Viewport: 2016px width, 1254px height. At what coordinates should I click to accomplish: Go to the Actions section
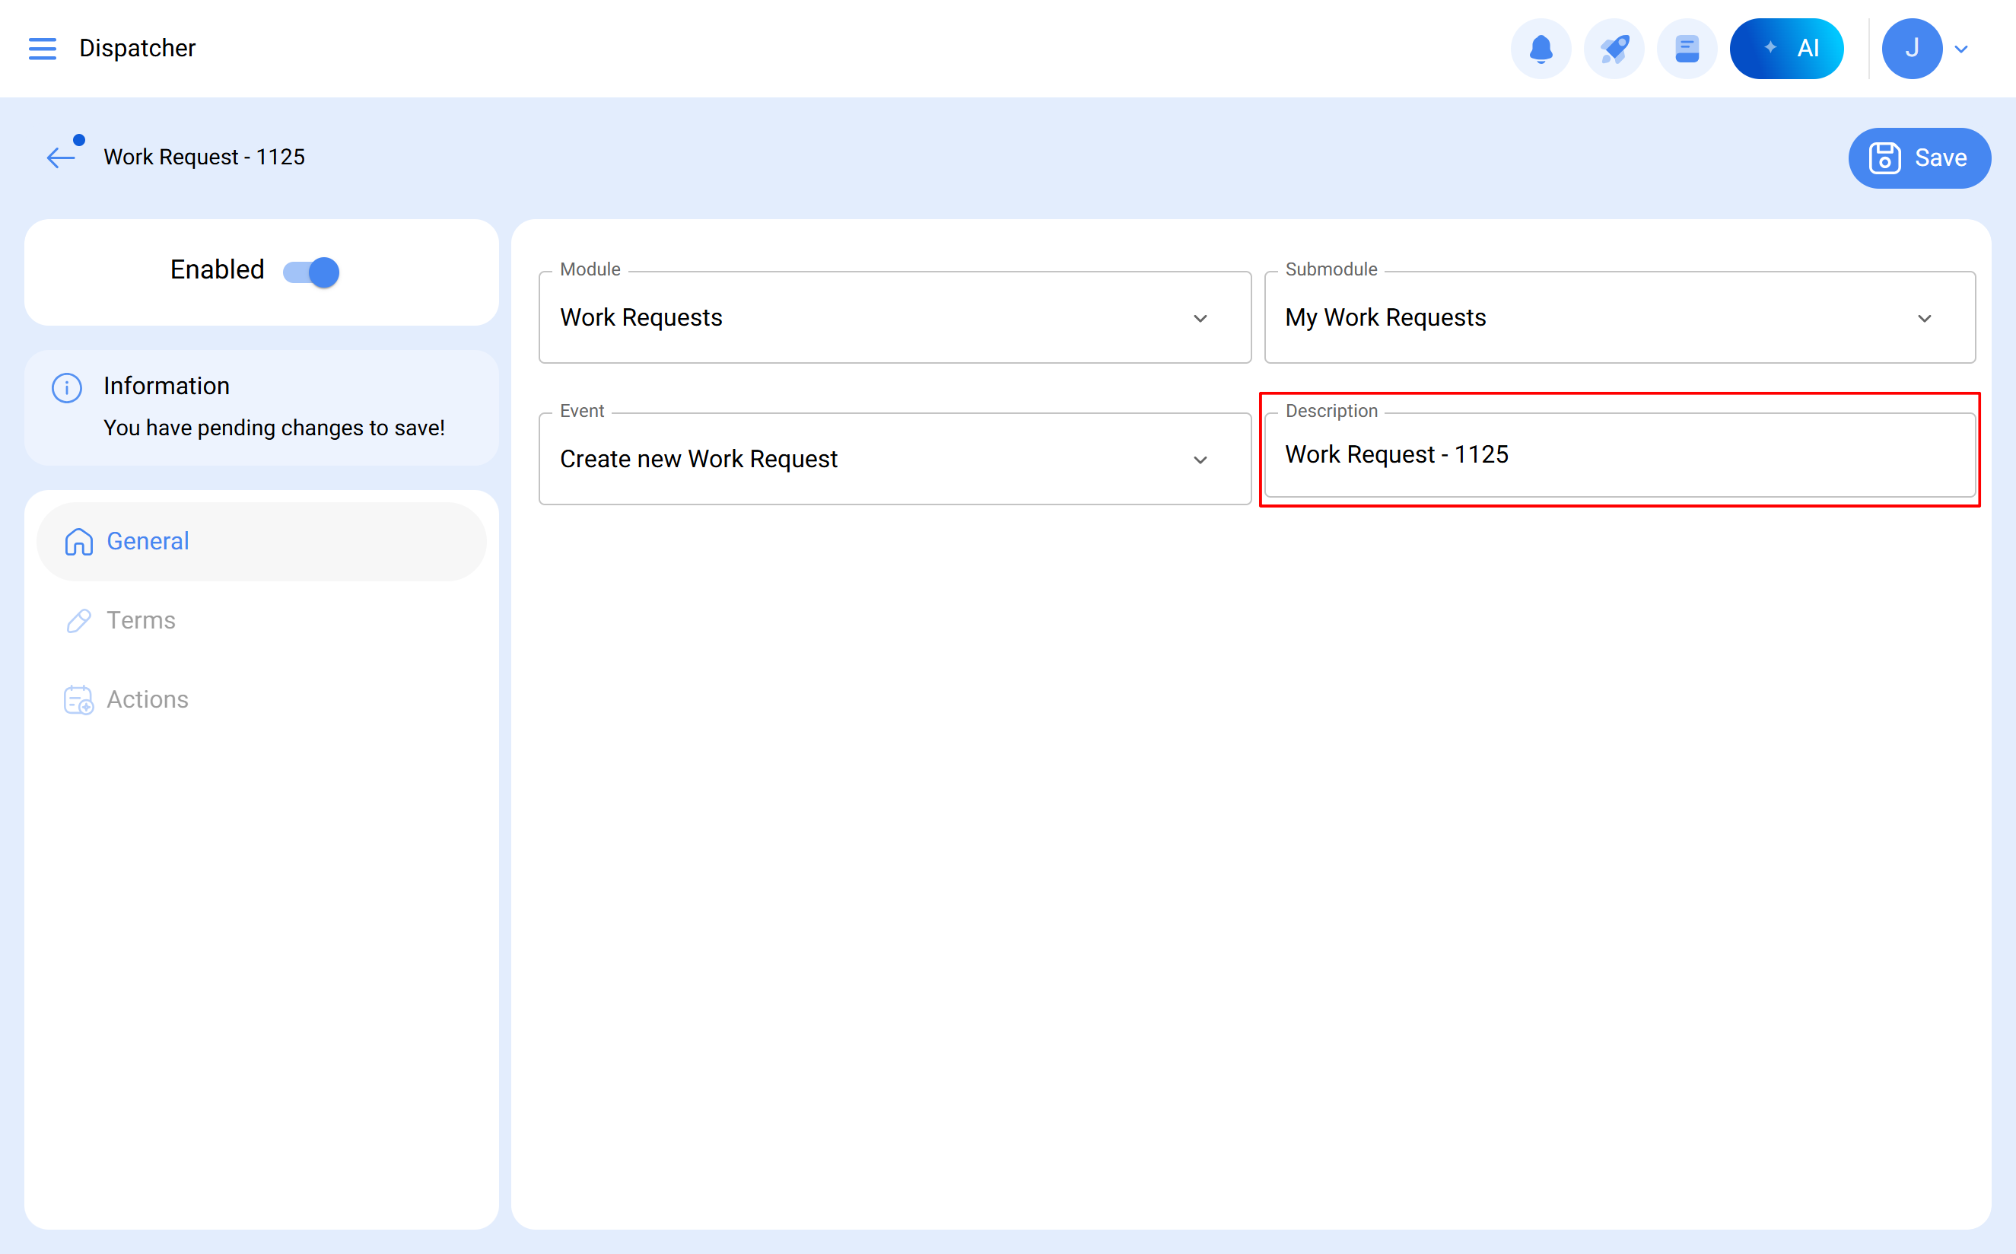coord(148,700)
